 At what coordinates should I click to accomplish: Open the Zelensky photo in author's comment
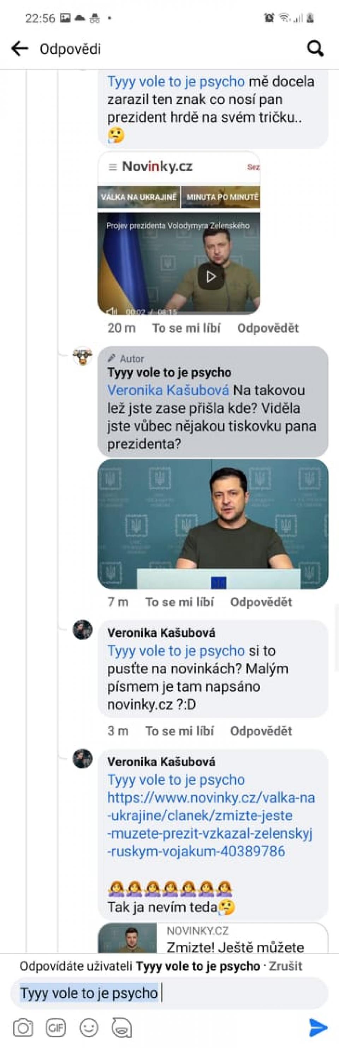point(213,524)
